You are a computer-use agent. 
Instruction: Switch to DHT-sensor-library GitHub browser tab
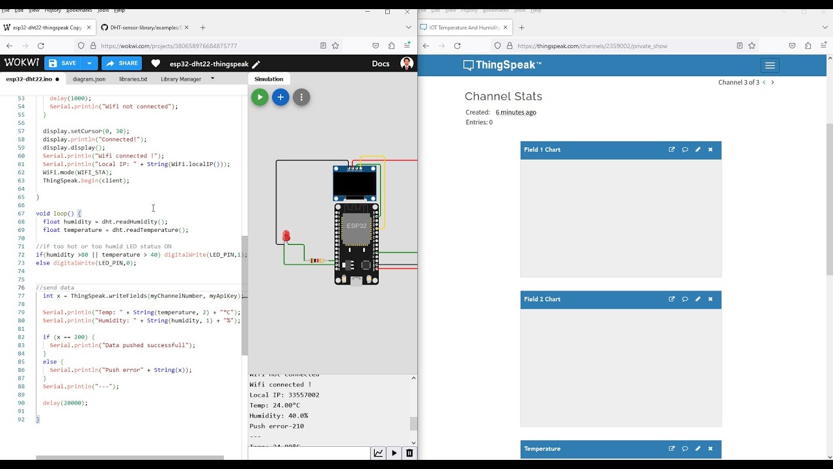coord(144,27)
